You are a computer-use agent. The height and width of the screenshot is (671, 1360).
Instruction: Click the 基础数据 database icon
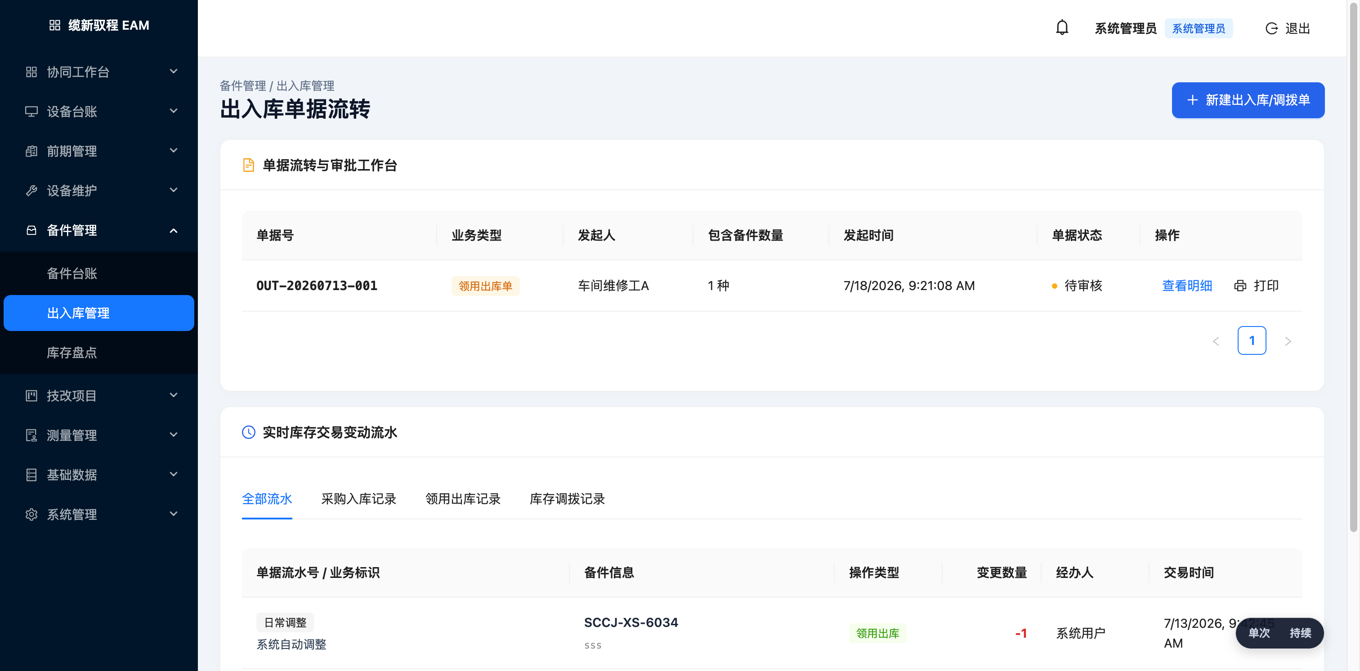click(31, 474)
